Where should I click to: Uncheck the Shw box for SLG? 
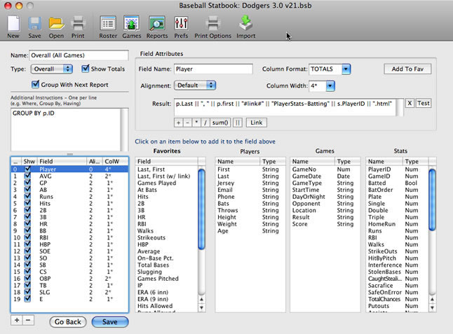click(x=27, y=292)
